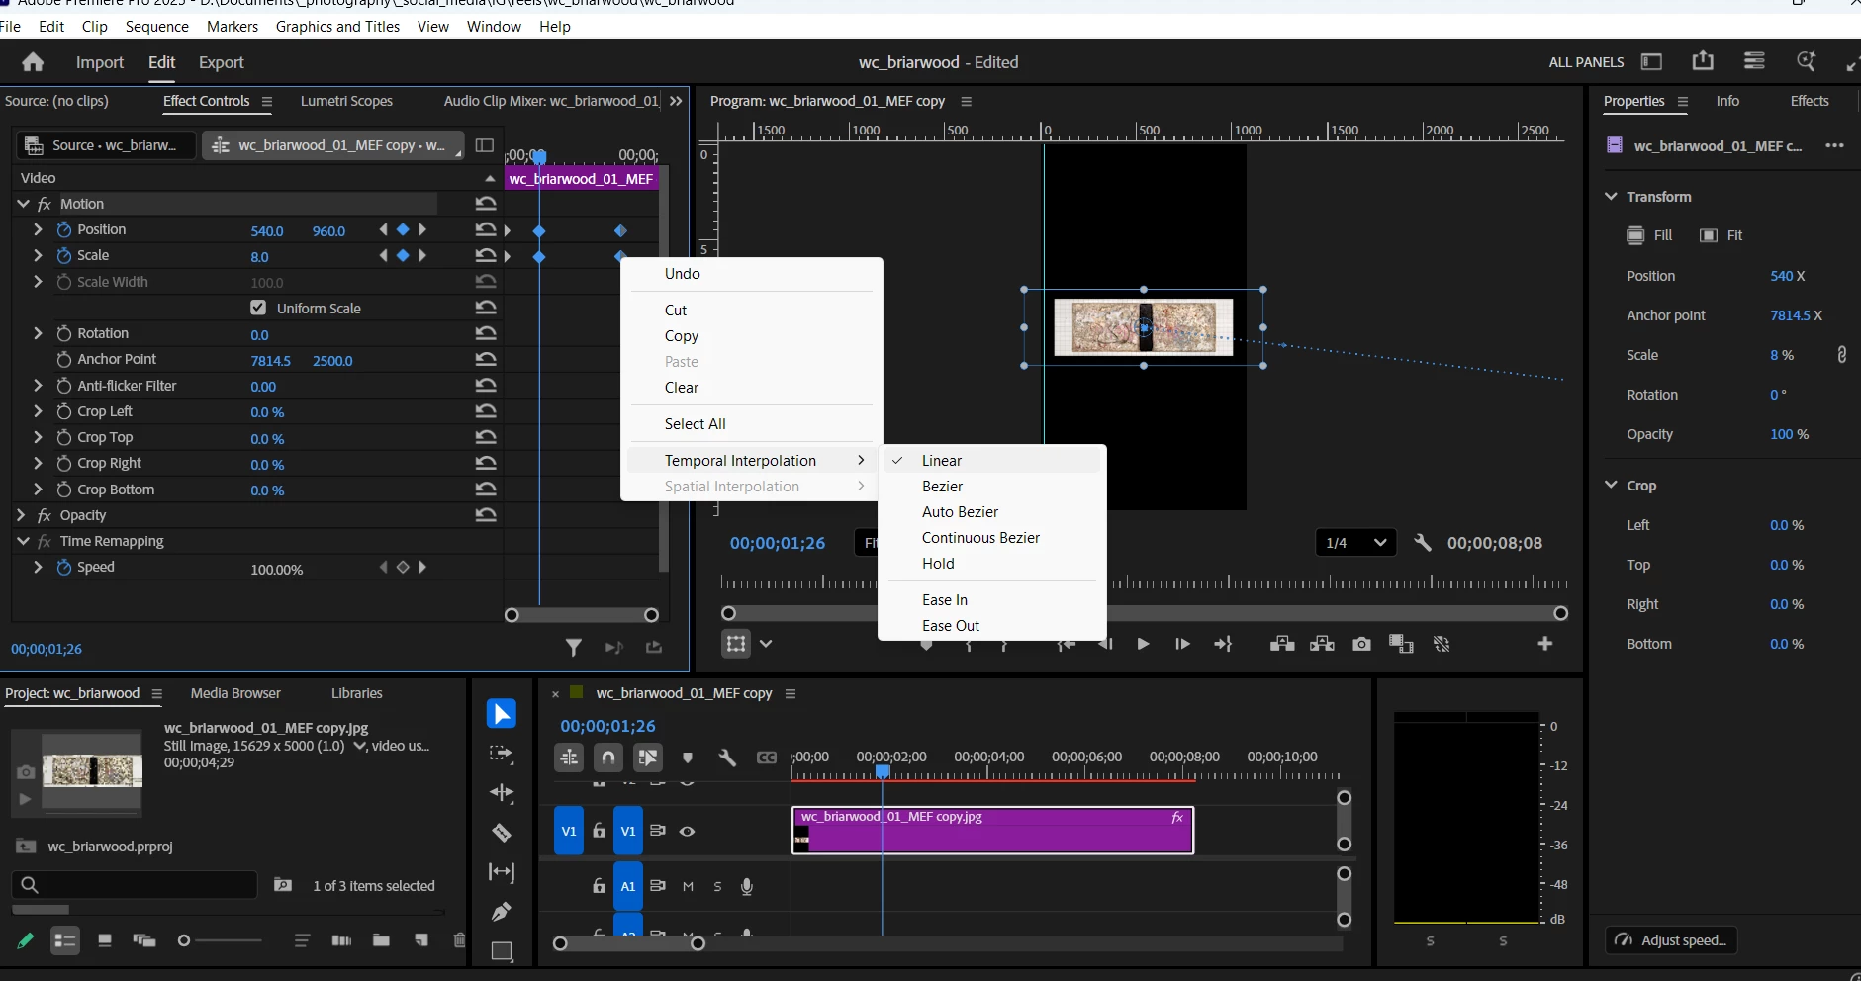
Task: Select the Razor tool
Action: [x=502, y=833]
